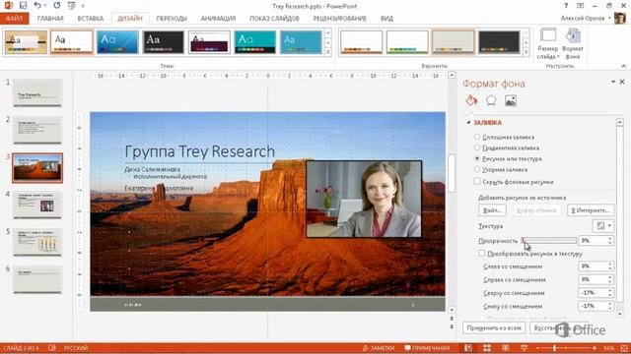
Task: Click the РУССКИЙ language indicator
Action: (76, 348)
